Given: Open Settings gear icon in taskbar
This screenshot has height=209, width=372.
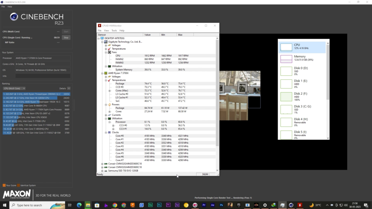Looking at the screenshot, I should pyautogui.click(x=265, y=205).
